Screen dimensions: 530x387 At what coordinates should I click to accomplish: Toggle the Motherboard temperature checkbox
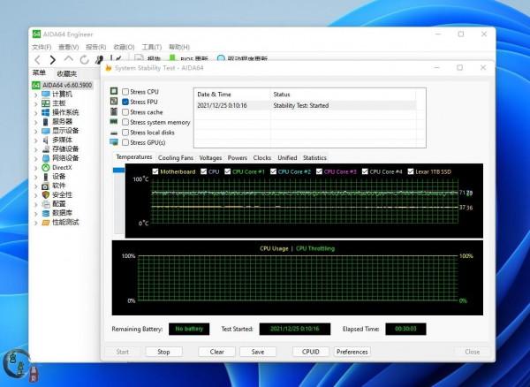[155, 171]
